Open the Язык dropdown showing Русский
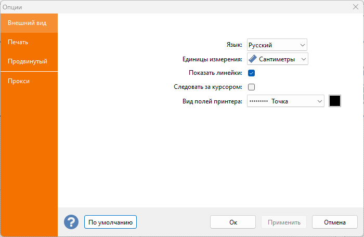 pos(277,45)
